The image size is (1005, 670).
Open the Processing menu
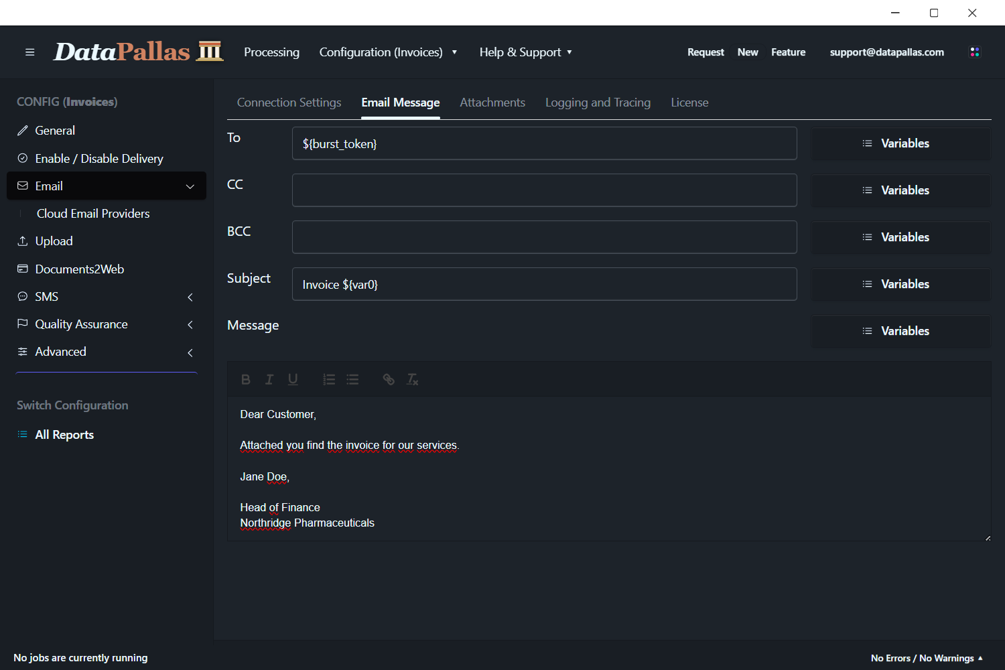pyautogui.click(x=271, y=52)
